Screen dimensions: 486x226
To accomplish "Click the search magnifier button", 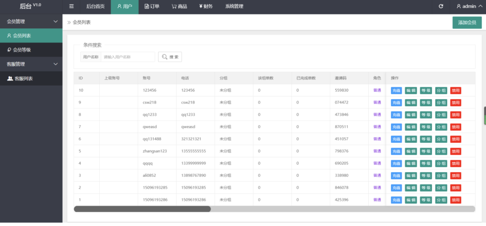I will coord(170,57).
